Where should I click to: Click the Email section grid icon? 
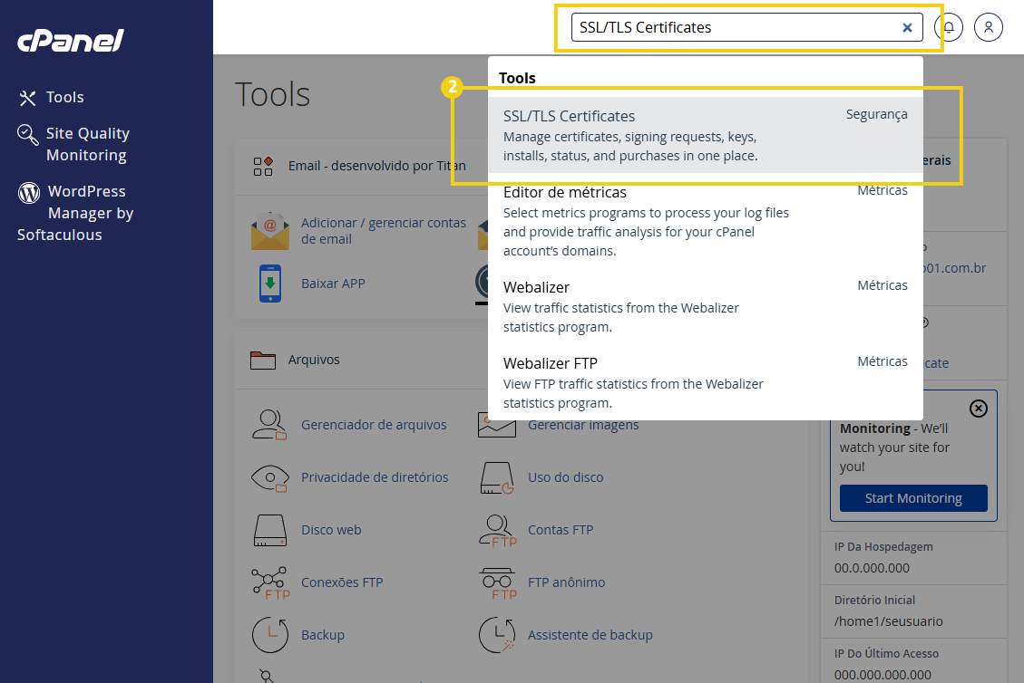(262, 167)
